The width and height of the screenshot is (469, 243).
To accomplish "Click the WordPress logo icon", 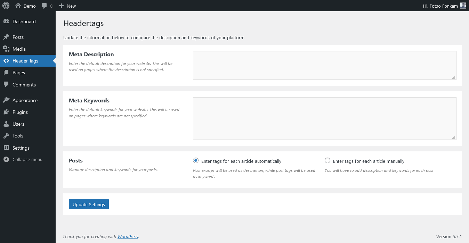I will point(6,6).
